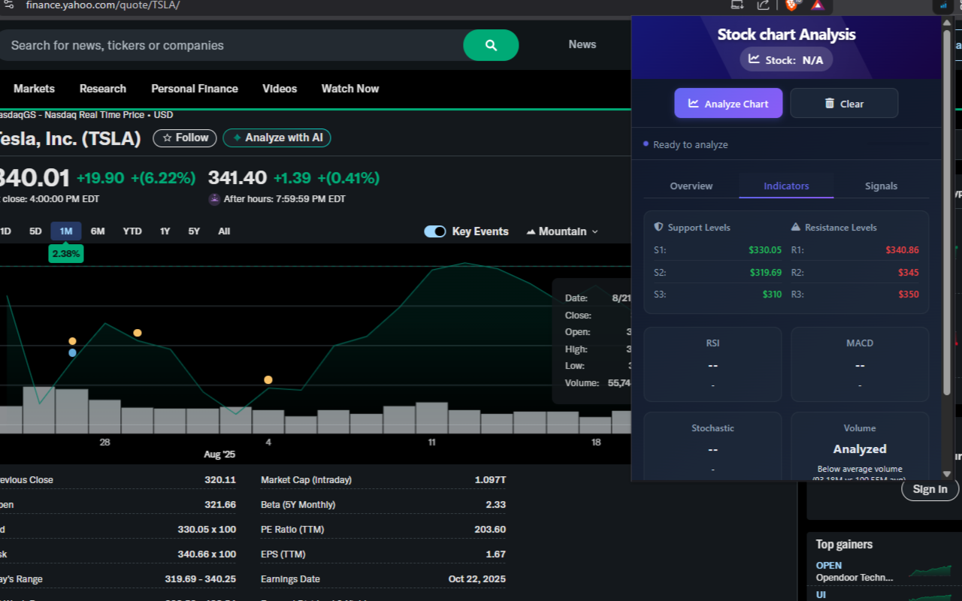Select the 1D time range
Viewport: 962px width, 601px height.
[5, 231]
